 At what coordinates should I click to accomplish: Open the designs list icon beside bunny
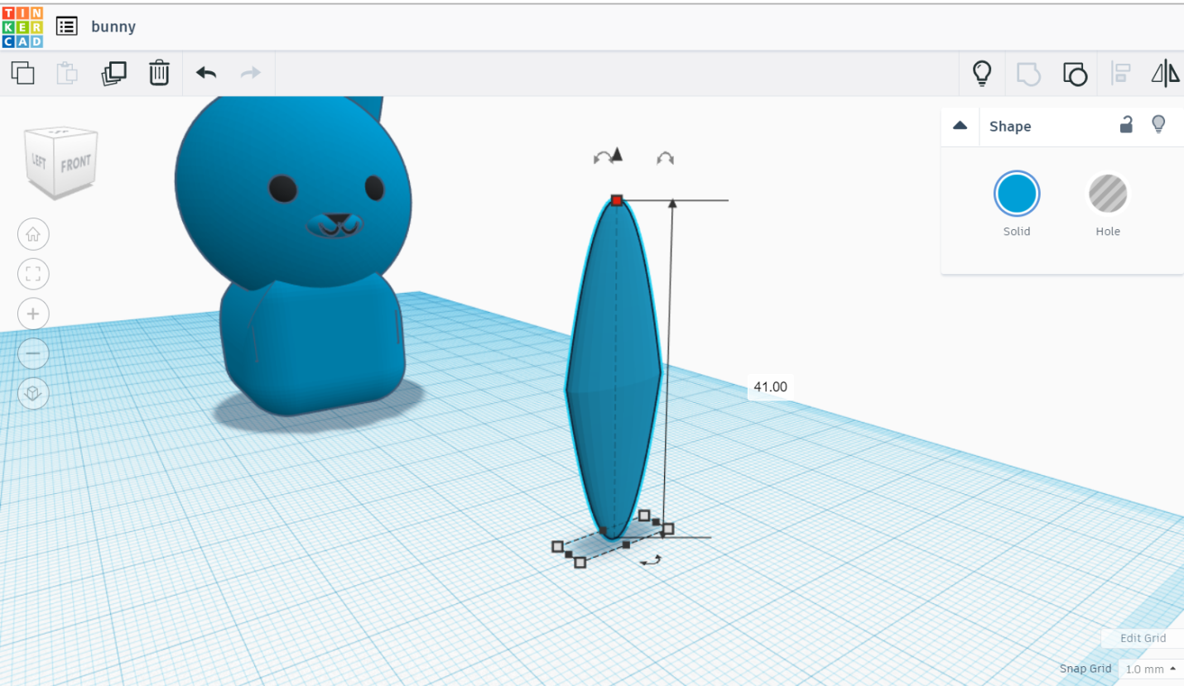point(67,26)
